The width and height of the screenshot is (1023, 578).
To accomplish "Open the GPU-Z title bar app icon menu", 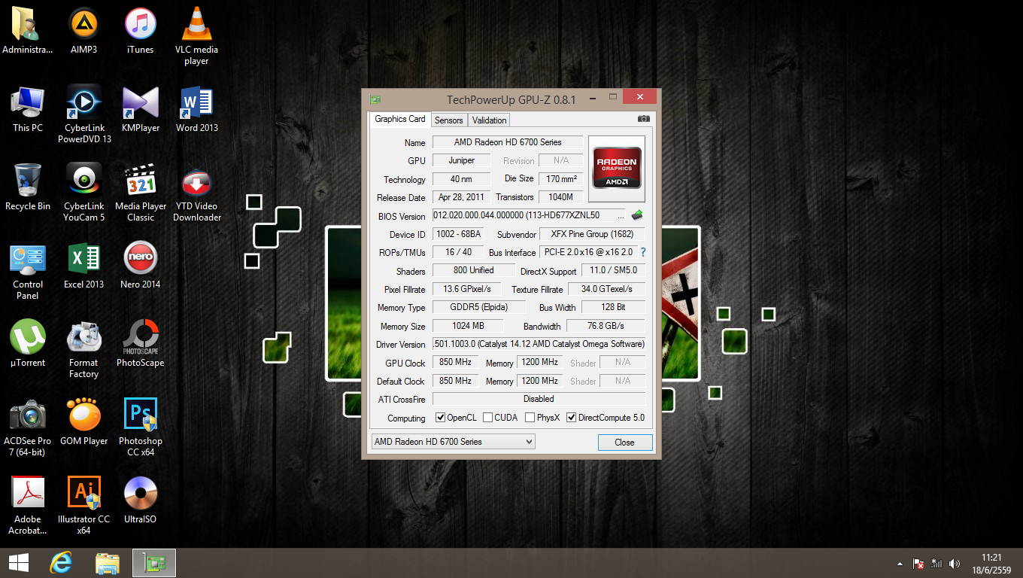I will pos(375,99).
